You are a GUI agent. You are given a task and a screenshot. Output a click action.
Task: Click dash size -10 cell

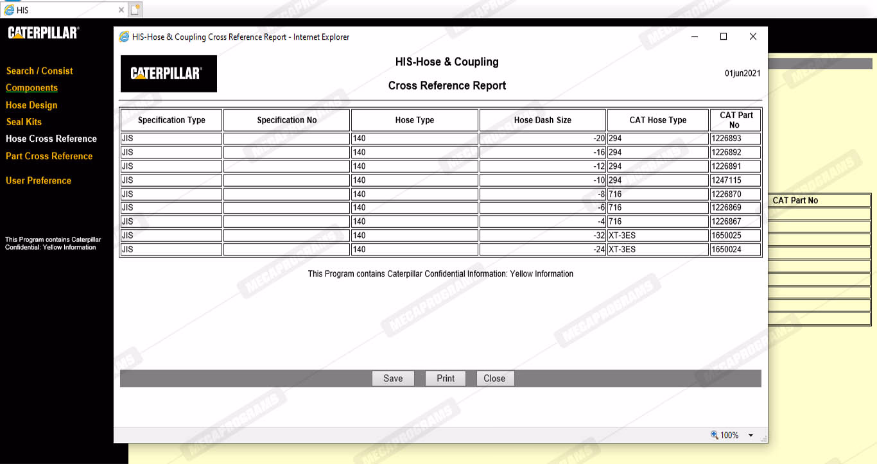click(543, 180)
